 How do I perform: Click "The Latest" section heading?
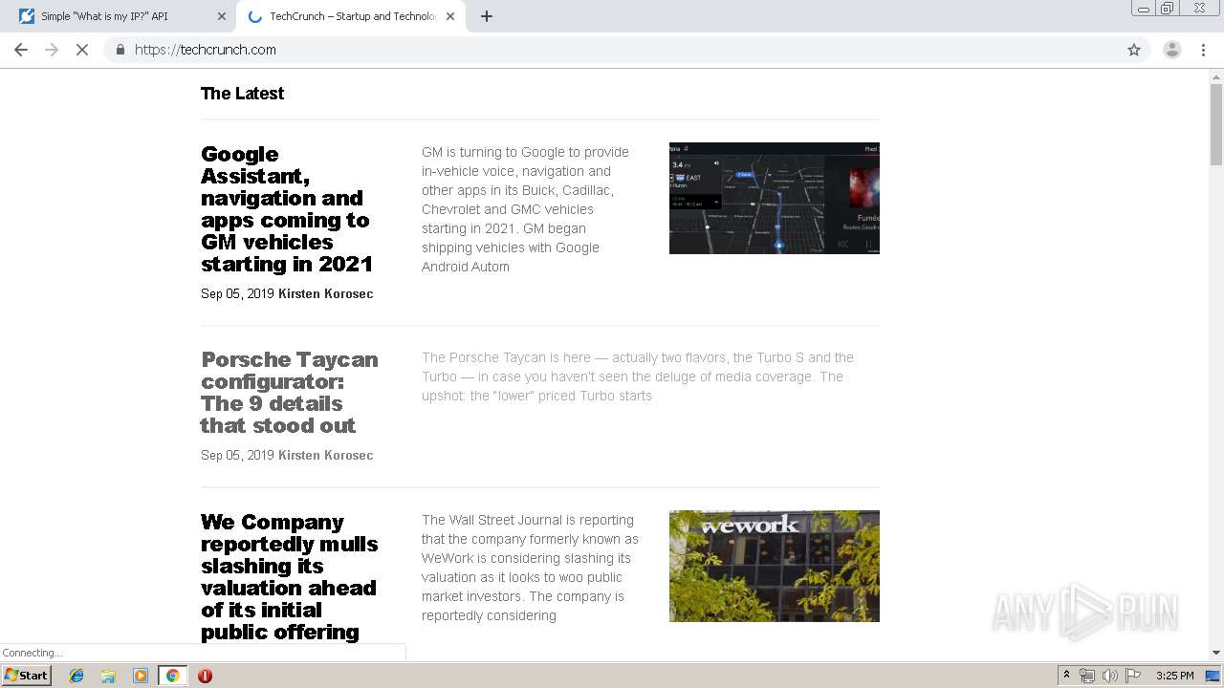(242, 94)
